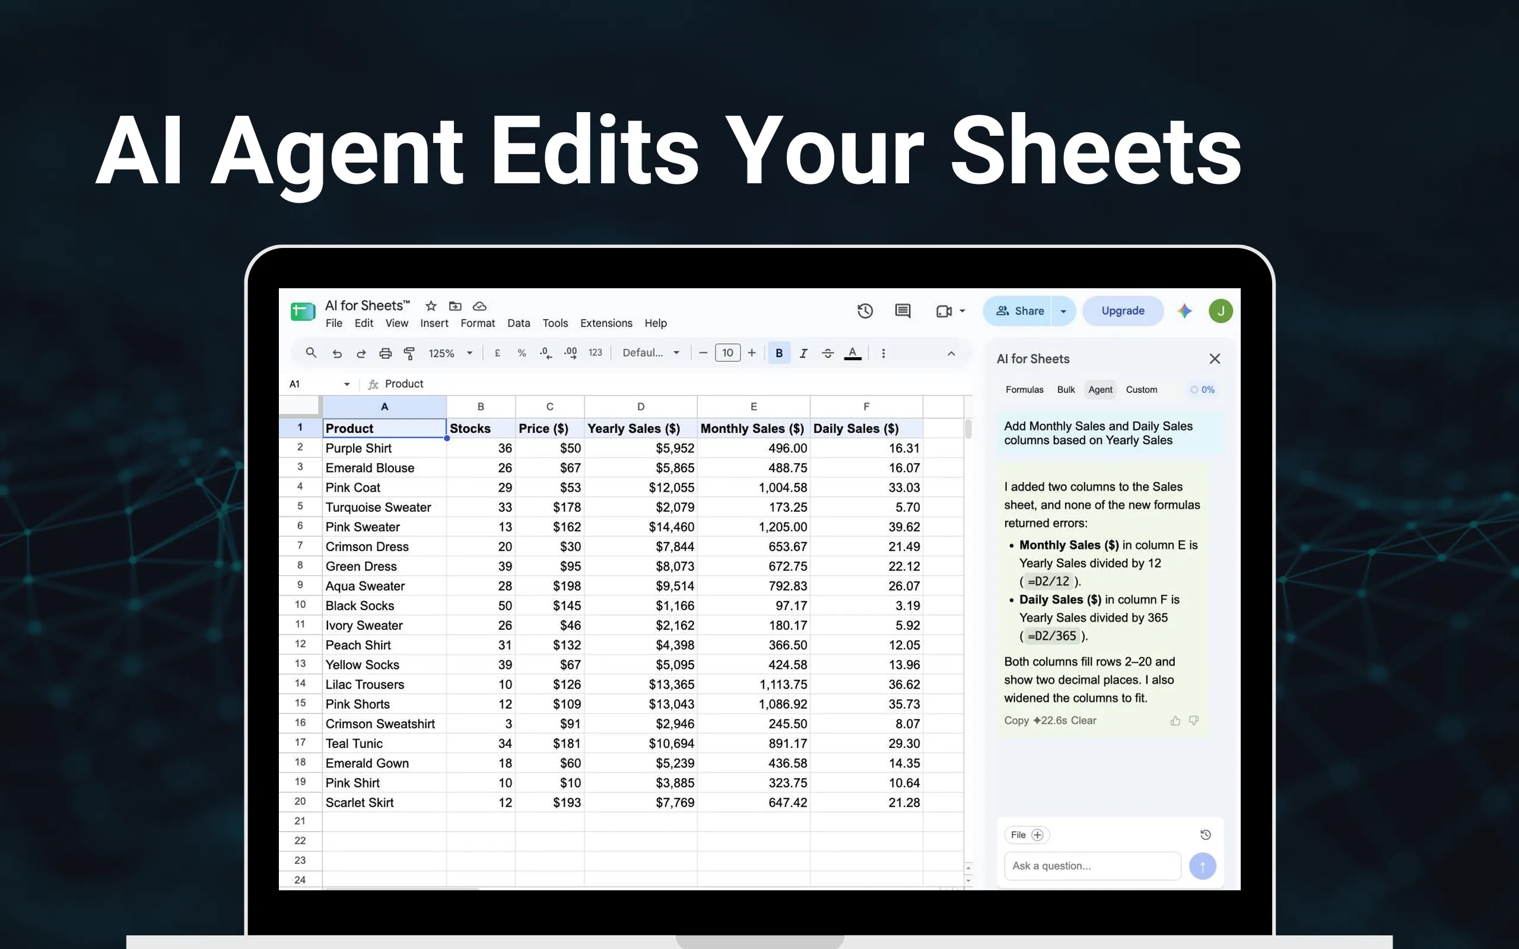The width and height of the screenshot is (1519, 949).
Task: Open the name box A1 dropdown
Action: [x=347, y=384]
